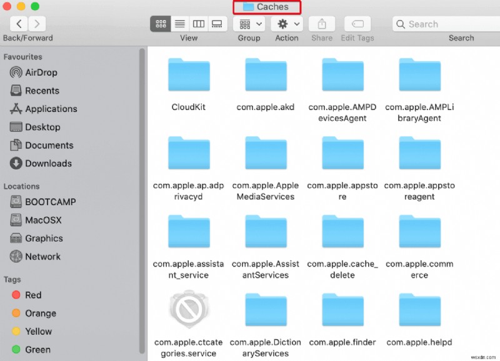Go forward with the Forward arrow button

(37, 24)
